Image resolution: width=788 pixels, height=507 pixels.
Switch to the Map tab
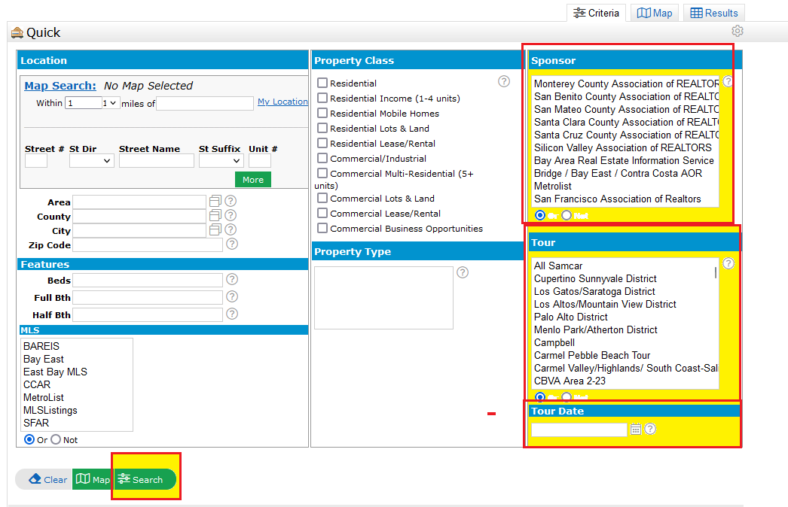655,13
